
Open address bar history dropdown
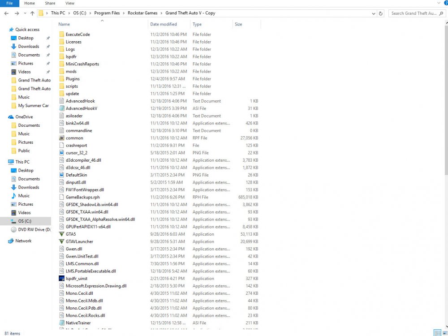374,13
